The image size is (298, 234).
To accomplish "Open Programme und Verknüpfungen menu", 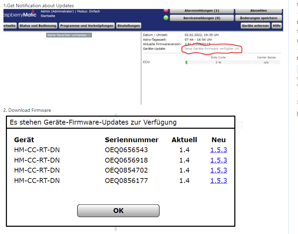I will point(87,26).
